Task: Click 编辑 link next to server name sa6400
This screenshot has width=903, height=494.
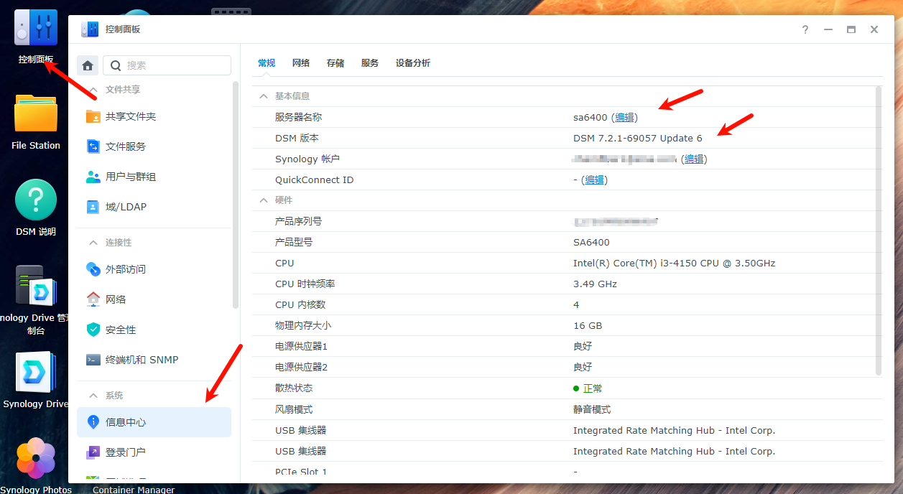Action: (x=625, y=117)
